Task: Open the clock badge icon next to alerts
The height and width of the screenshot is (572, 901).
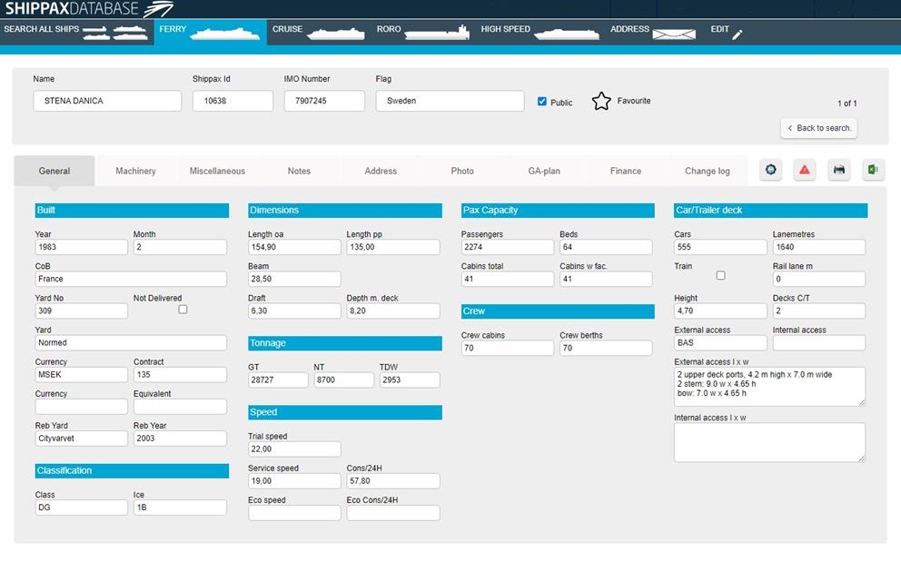Action: coord(769,170)
